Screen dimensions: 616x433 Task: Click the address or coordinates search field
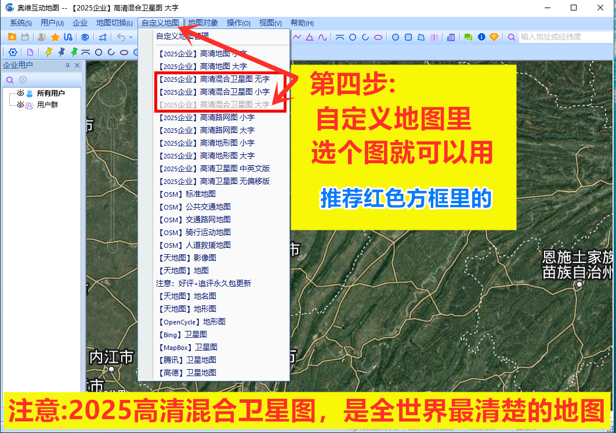(x=566, y=37)
